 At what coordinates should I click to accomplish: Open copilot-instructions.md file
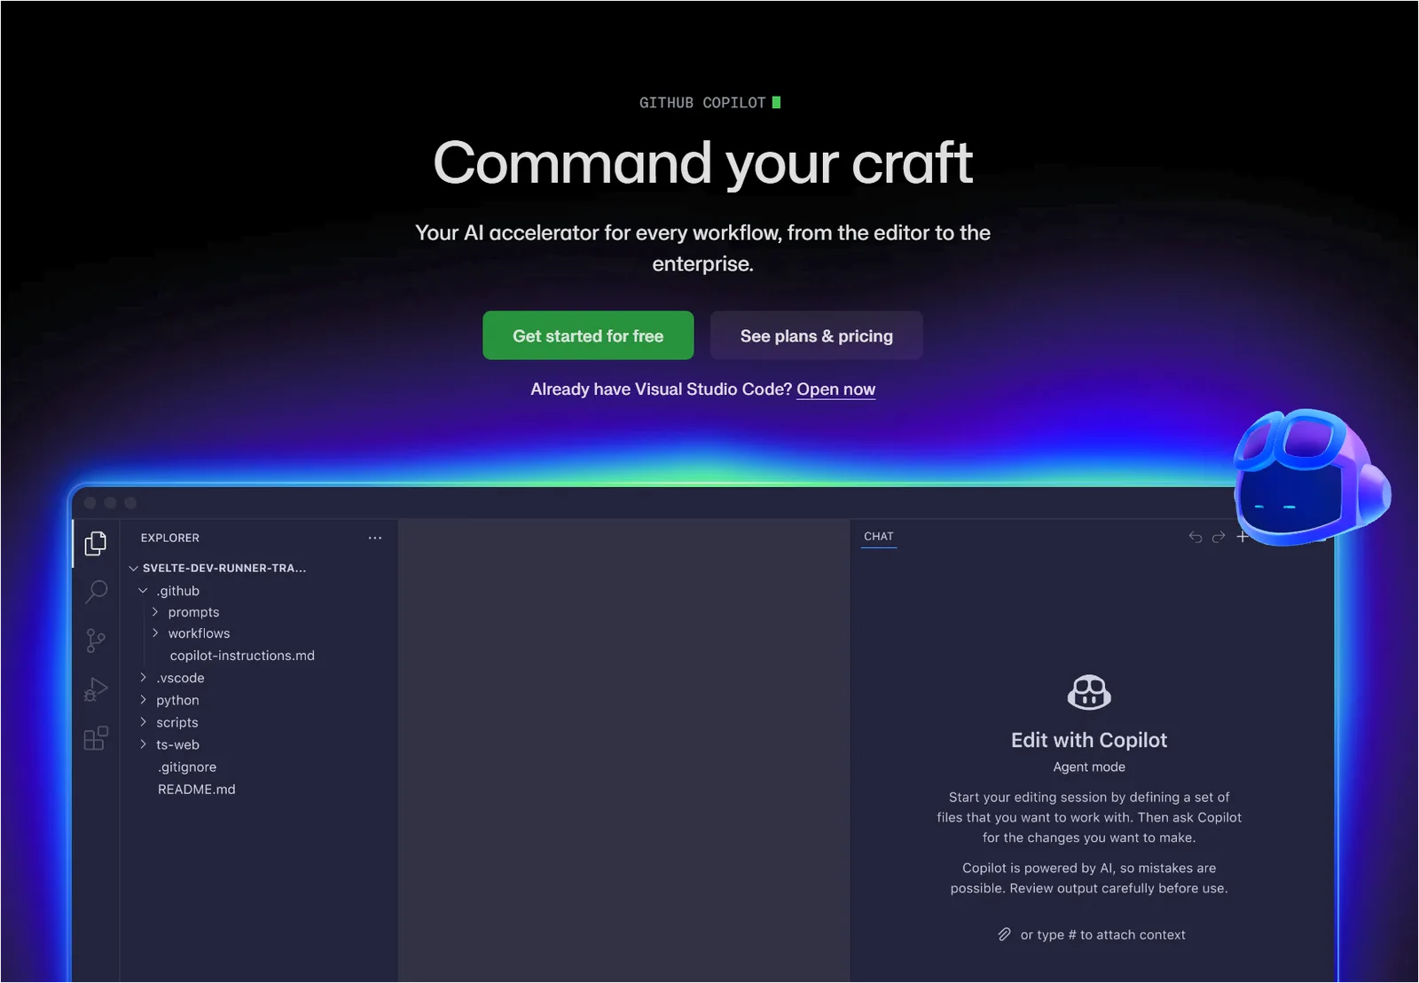(x=242, y=656)
